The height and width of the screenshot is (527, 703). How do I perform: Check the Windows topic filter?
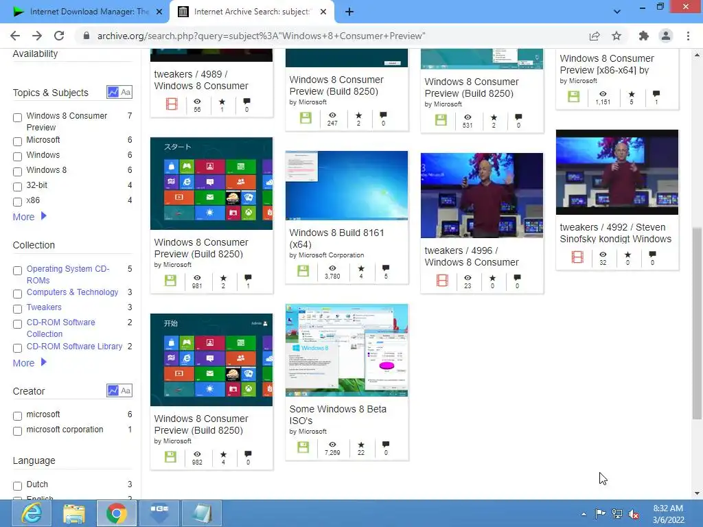coord(17,156)
